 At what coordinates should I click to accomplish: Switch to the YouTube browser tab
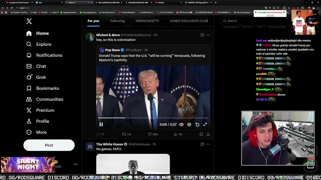(x=169, y=2)
